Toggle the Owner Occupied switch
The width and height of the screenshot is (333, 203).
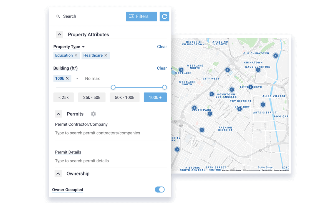coord(160,190)
